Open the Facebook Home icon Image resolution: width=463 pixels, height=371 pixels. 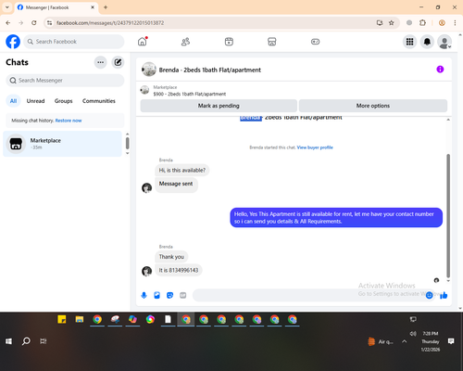coord(143,42)
